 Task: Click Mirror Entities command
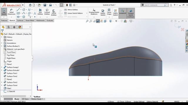point(71,10)
